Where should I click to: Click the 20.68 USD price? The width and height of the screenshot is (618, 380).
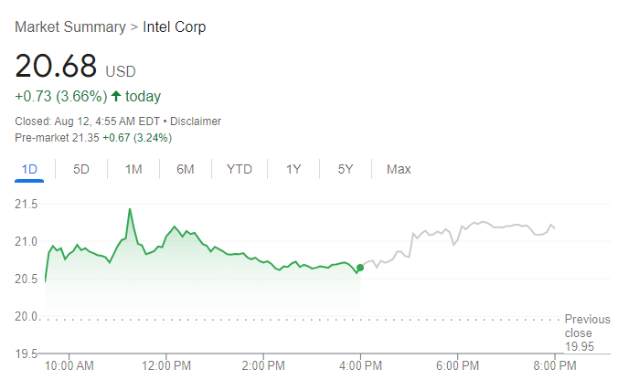click(75, 67)
